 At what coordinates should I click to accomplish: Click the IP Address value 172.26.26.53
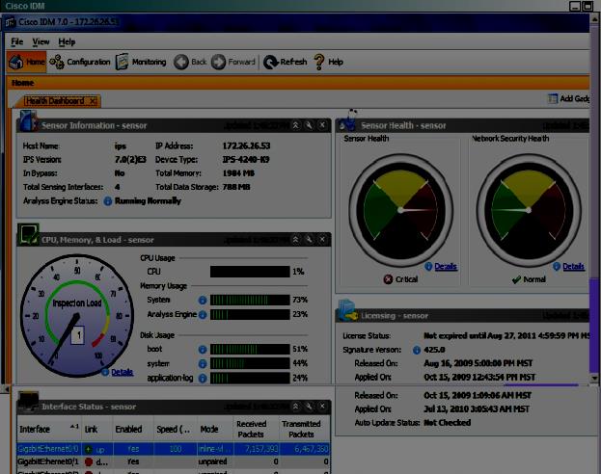(246, 145)
